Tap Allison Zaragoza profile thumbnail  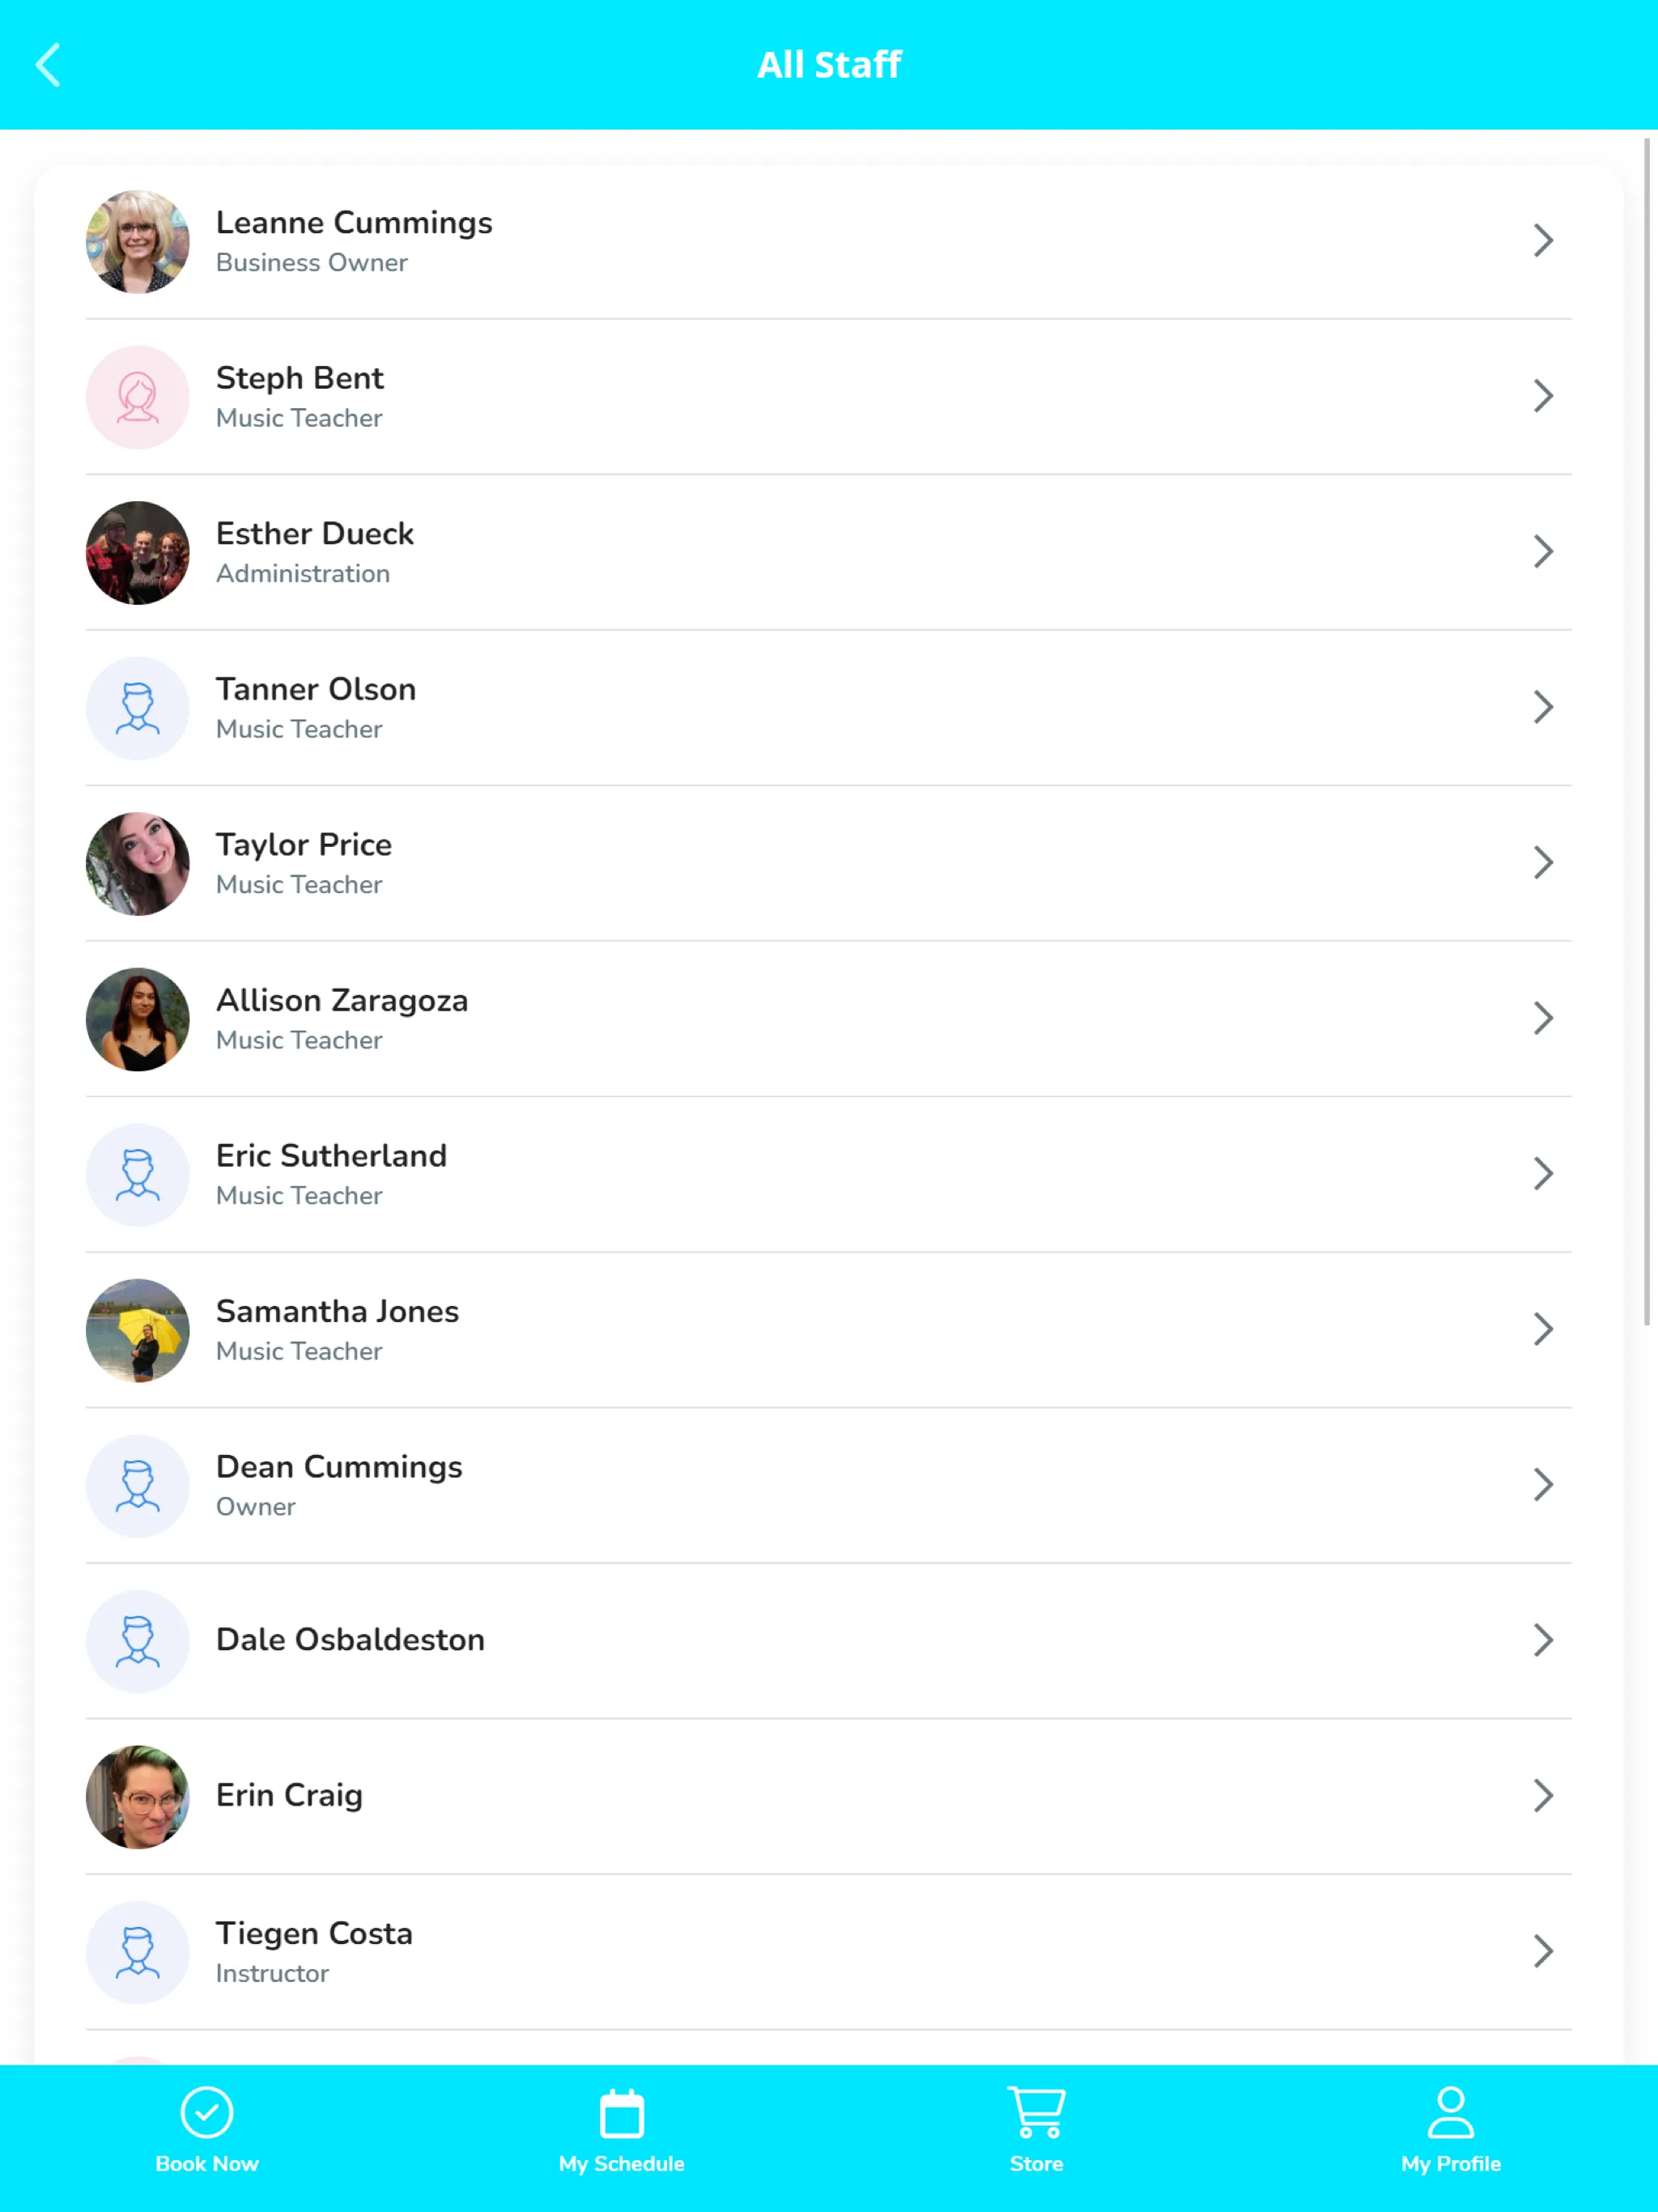[x=138, y=1017]
